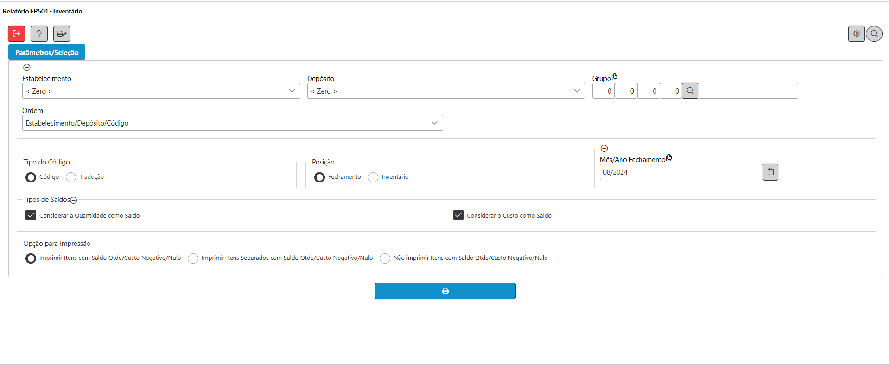This screenshot has width=889, height=365.
Task: Uncheck Considerar o Custo como Saldo
Action: [x=458, y=215]
